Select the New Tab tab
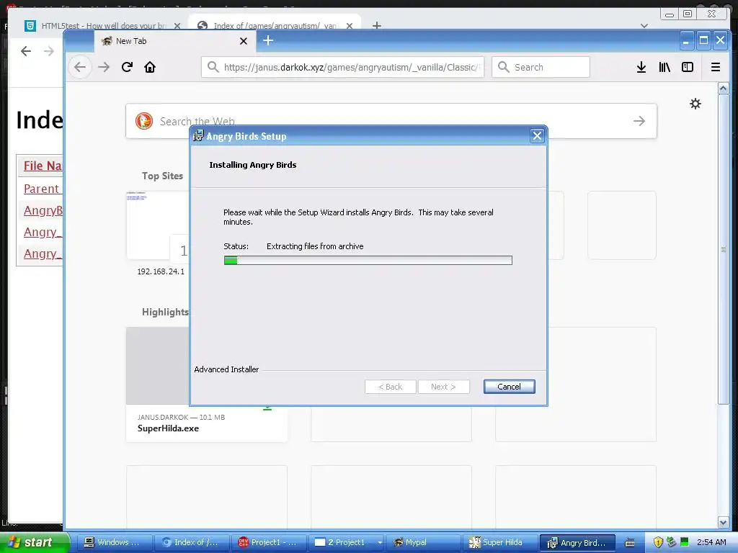This screenshot has width=738, height=553. coord(175,41)
